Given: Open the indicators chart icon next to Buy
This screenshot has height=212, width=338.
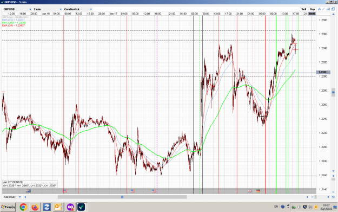Looking at the screenshot, I should (320, 9).
